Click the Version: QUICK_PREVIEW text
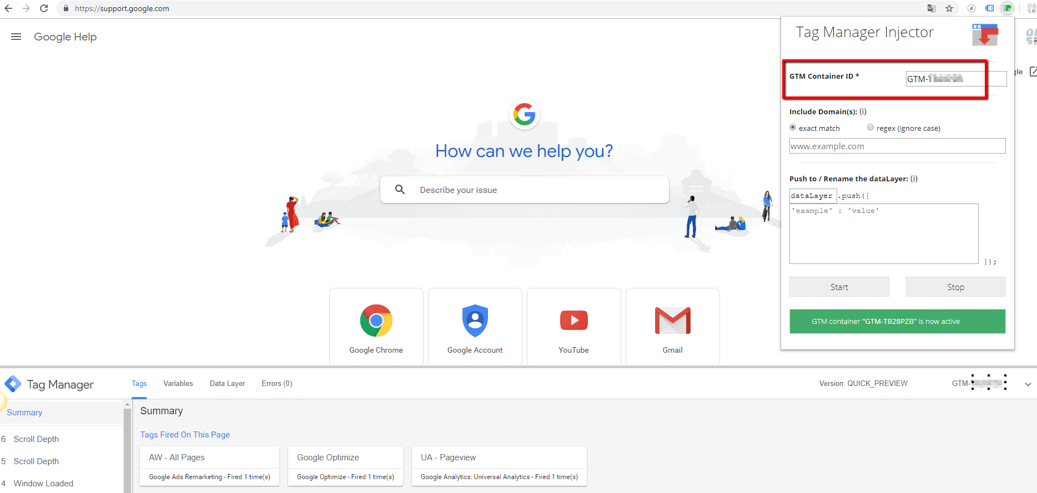Screen dimensions: 1037x493 [863, 384]
